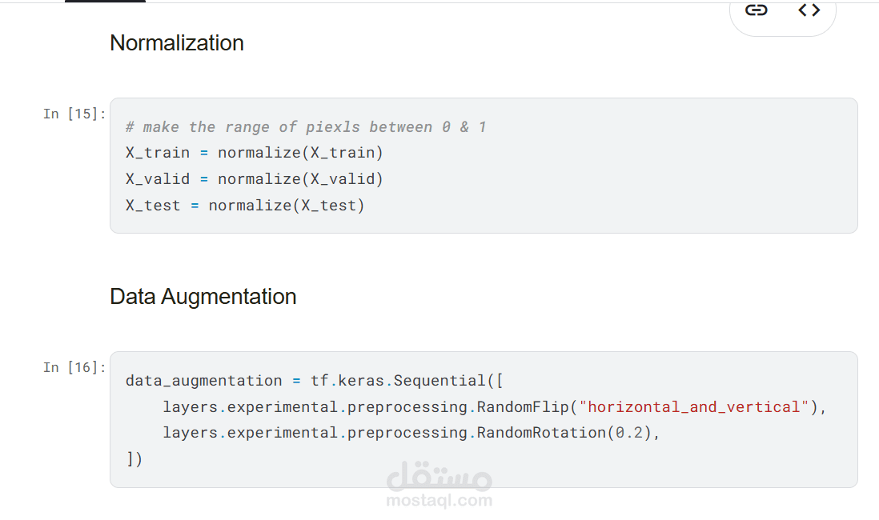The width and height of the screenshot is (879, 520).
Task: Place cursor on the X_test normalize line
Action: pyautogui.click(x=245, y=206)
